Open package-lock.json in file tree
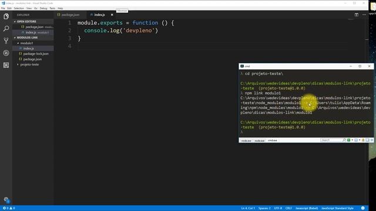 tap(36, 54)
